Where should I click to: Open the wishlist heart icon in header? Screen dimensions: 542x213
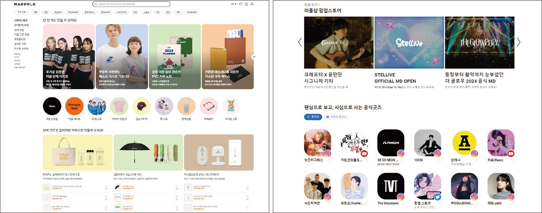point(240,4)
